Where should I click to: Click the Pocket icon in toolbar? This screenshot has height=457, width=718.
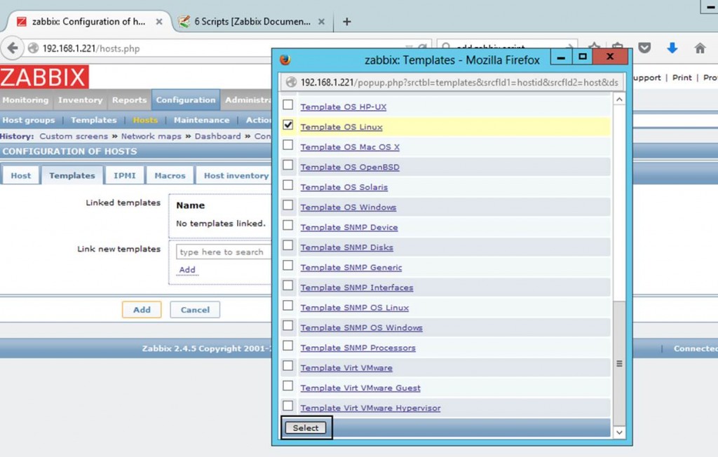(x=644, y=48)
